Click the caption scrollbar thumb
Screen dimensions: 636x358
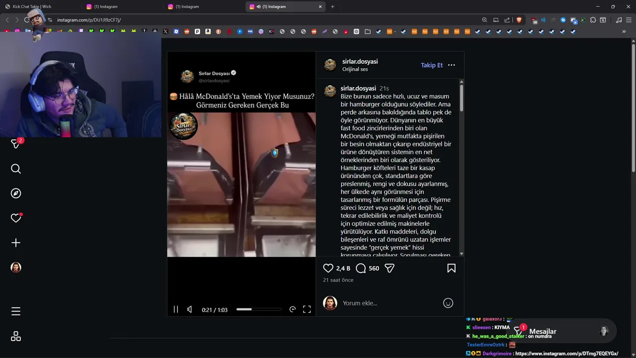coord(462,98)
